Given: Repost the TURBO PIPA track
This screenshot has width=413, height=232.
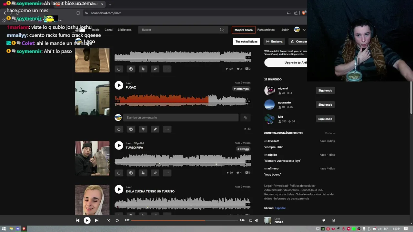Looking at the screenshot, I should [x=143, y=173].
